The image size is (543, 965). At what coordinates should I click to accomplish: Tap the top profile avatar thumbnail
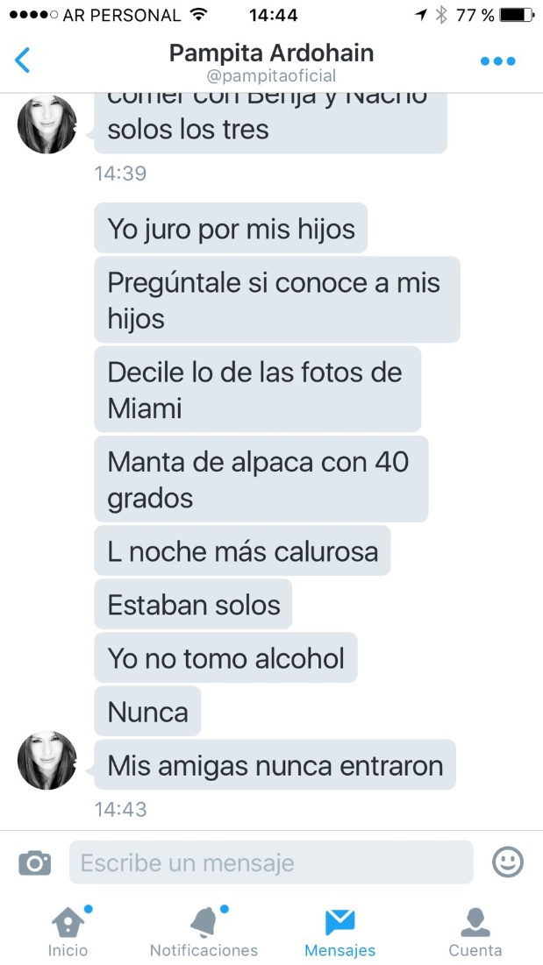pos(47,124)
